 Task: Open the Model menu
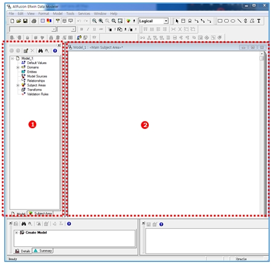click(x=57, y=13)
